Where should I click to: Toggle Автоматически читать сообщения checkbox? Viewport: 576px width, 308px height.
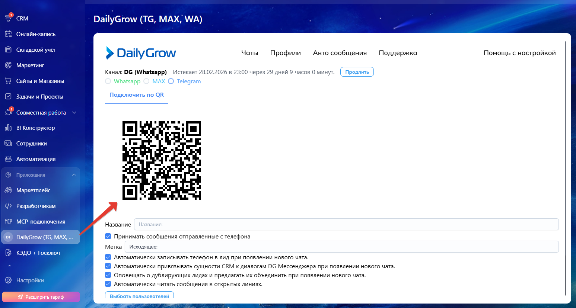click(x=108, y=284)
